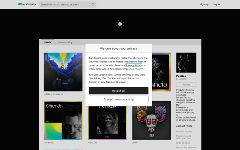Viewport: 240px width, 150px height.
Task: Open the Privacy Policy link
Action: (x=134, y=65)
